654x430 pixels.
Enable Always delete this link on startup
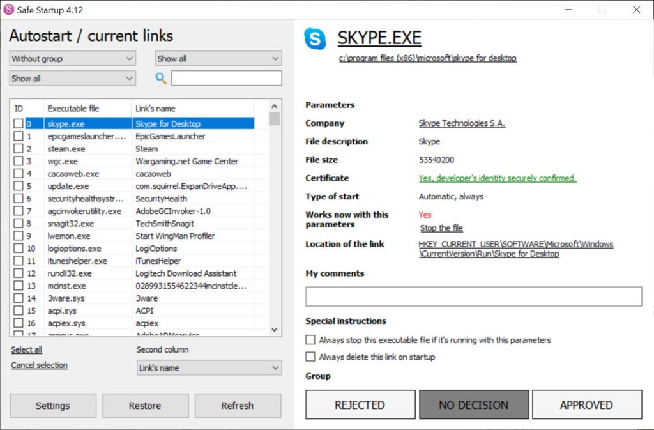coord(310,357)
